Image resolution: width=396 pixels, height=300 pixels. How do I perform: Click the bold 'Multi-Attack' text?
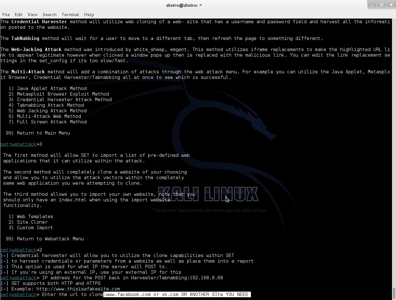(x=28, y=72)
